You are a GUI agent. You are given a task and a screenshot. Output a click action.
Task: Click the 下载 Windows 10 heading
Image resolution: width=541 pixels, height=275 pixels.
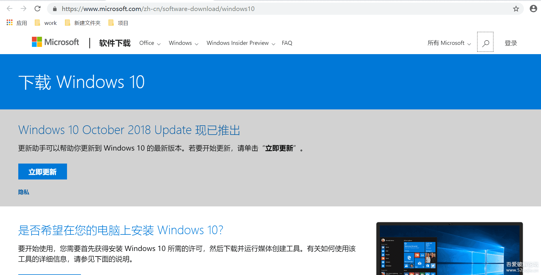click(x=82, y=82)
